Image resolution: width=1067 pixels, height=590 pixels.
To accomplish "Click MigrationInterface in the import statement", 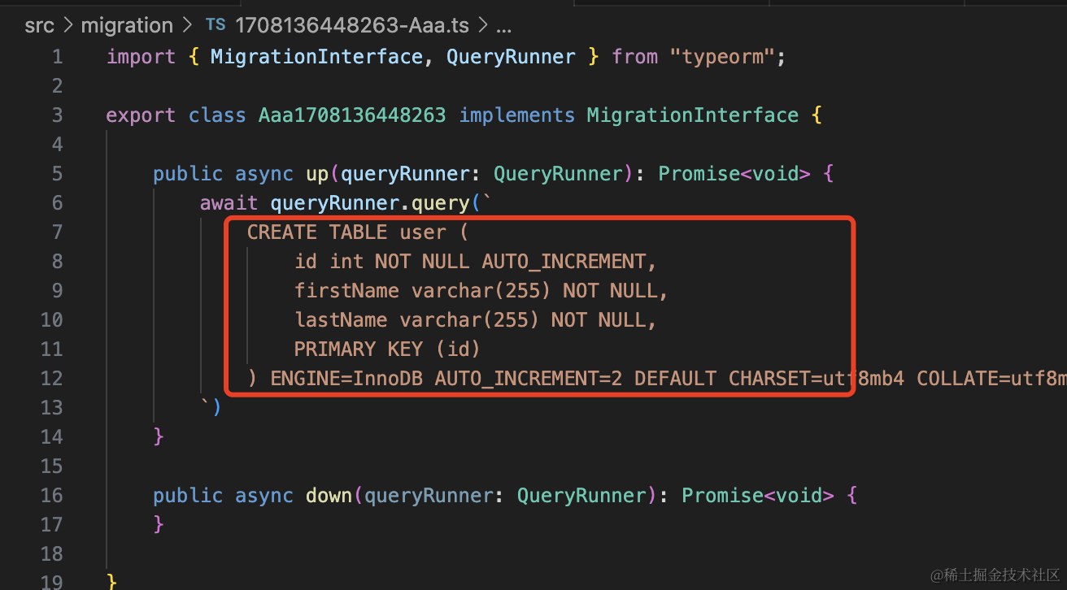I will point(316,57).
